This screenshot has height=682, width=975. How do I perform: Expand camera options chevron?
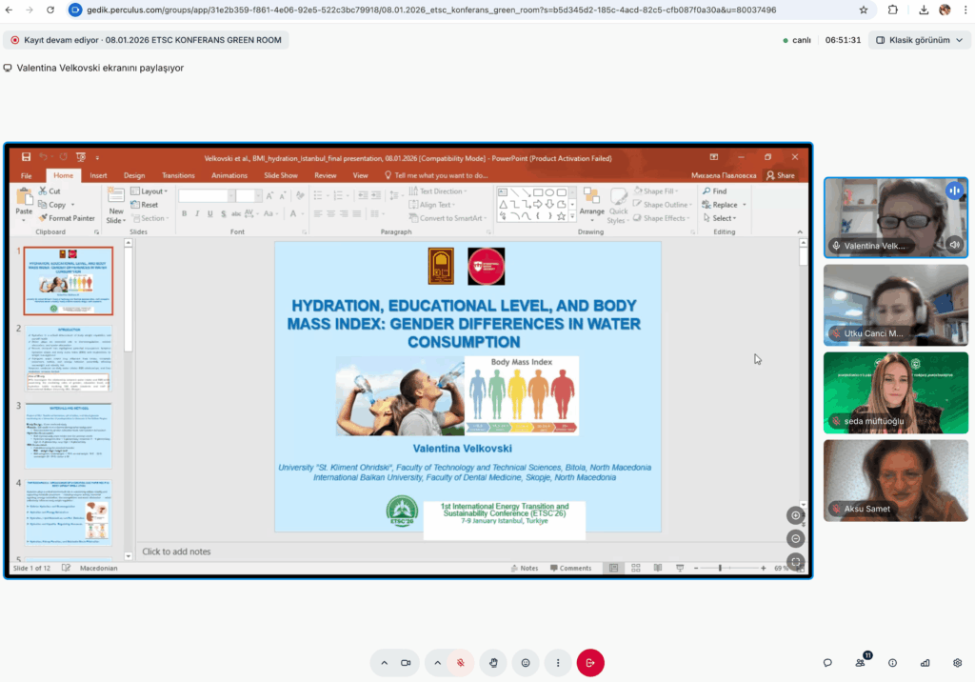click(385, 662)
